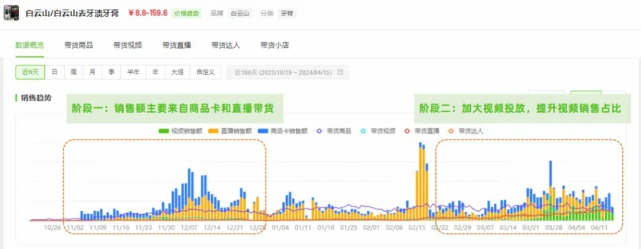This screenshot has height=249, width=641.
Task: Select the 季 time range option
Action: click(111, 72)
